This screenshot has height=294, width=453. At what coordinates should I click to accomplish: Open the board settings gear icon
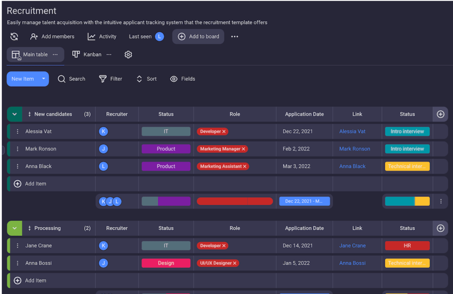click(x=128, y=54)
